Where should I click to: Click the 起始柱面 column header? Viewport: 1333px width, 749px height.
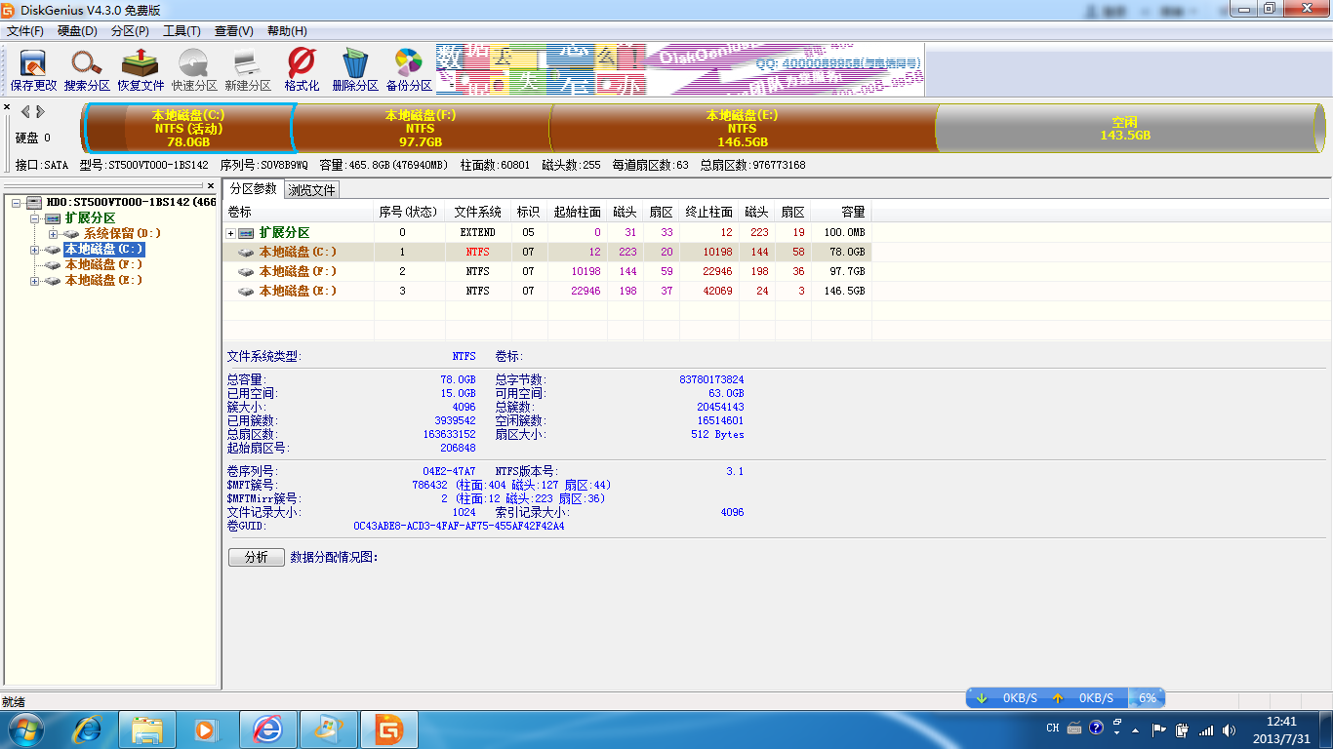577,212
